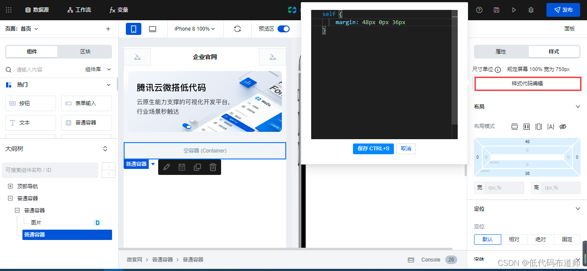Select the 图片 tree item
The width and height of the screenshot is (587, 271).
point(36,223)
